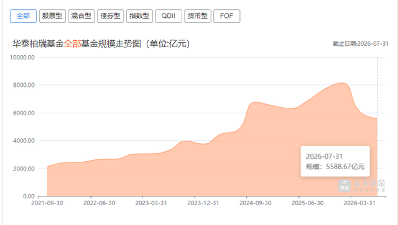Click the highlighted 全部 word in chart title

click(x=72, y=44)
